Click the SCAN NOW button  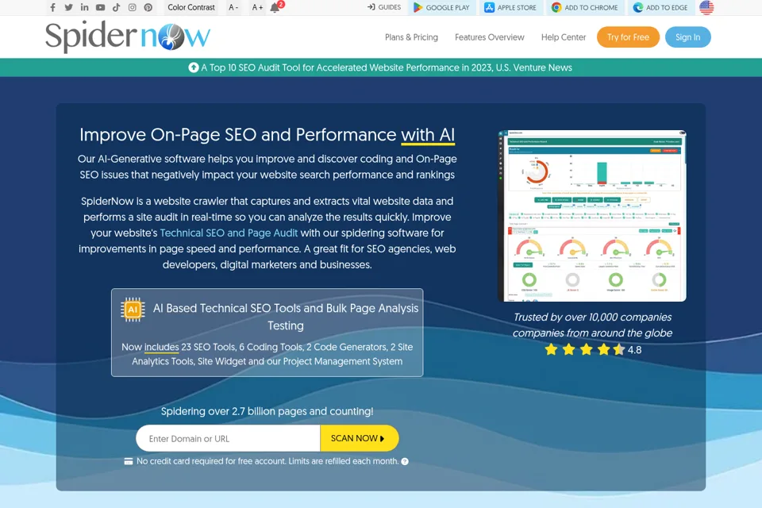click(359, 438)
